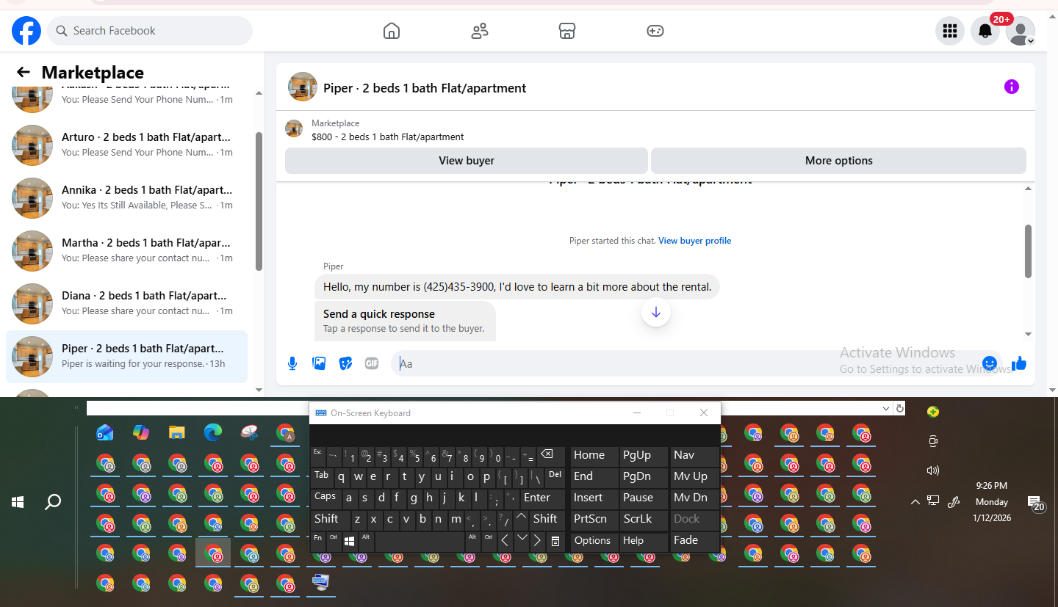1058x607 pixels.
Task: Open the Marketplace storefront icon in top navigation
Action: [x=566, y=31]
